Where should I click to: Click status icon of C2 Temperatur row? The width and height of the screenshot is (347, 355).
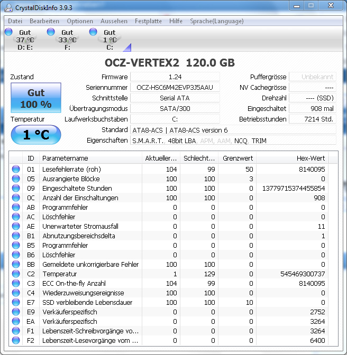16,274
